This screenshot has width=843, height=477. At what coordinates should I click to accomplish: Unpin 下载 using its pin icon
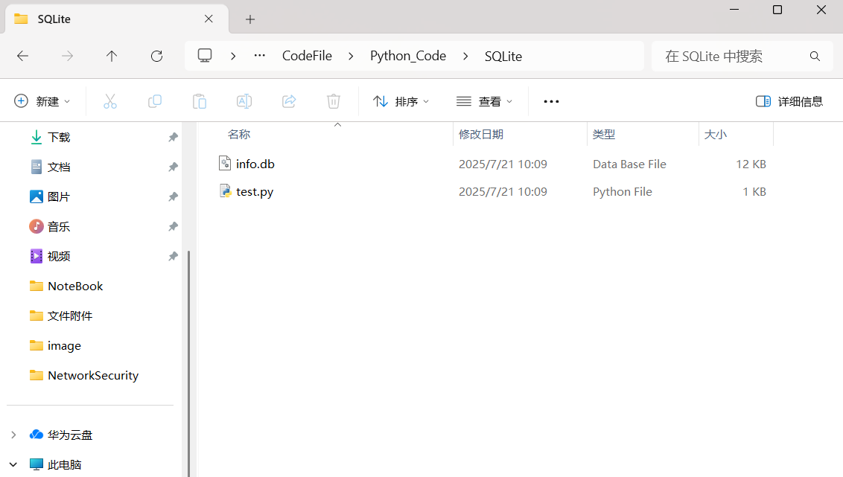[x=173, y=137]
